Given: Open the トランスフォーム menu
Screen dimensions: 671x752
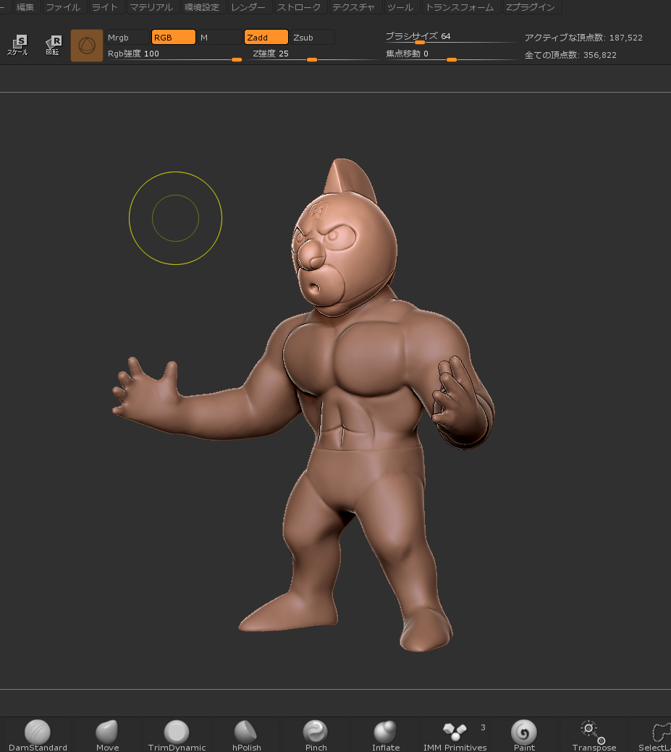Looking at the screenshot, I should click(x=460, y=7).
